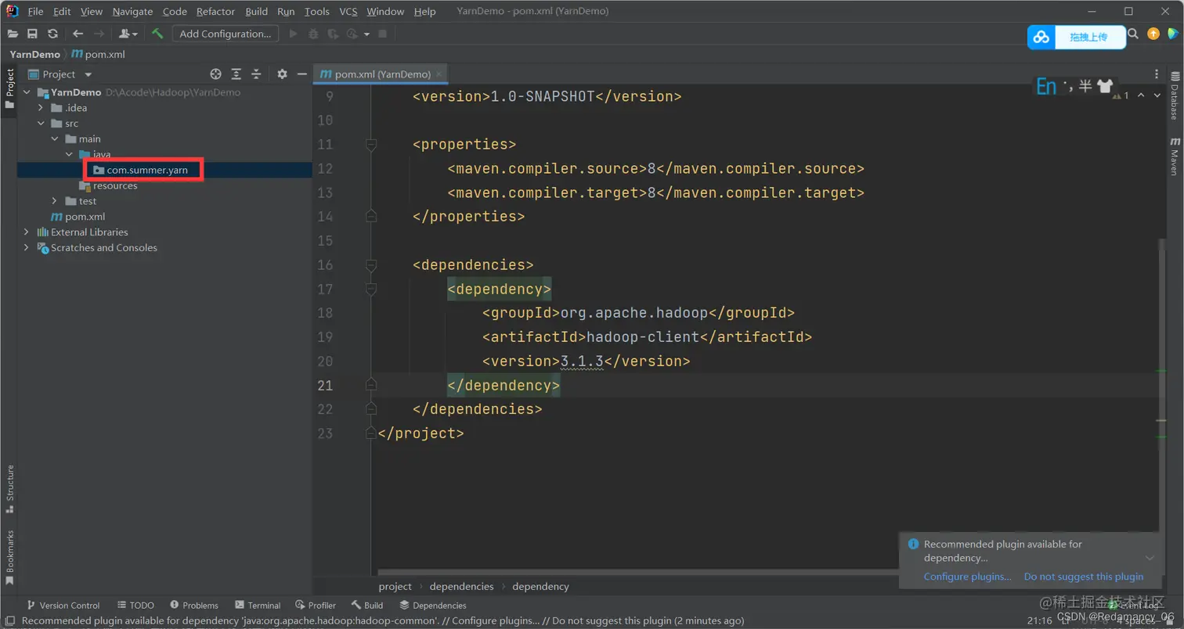Screen dimensions: 1184x629
Task: Build project with the green hammer icon
Action: tap(157, 34)
